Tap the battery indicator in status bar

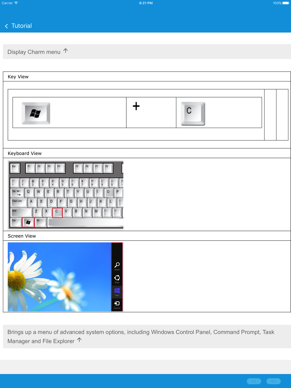(x=285, y=3)
